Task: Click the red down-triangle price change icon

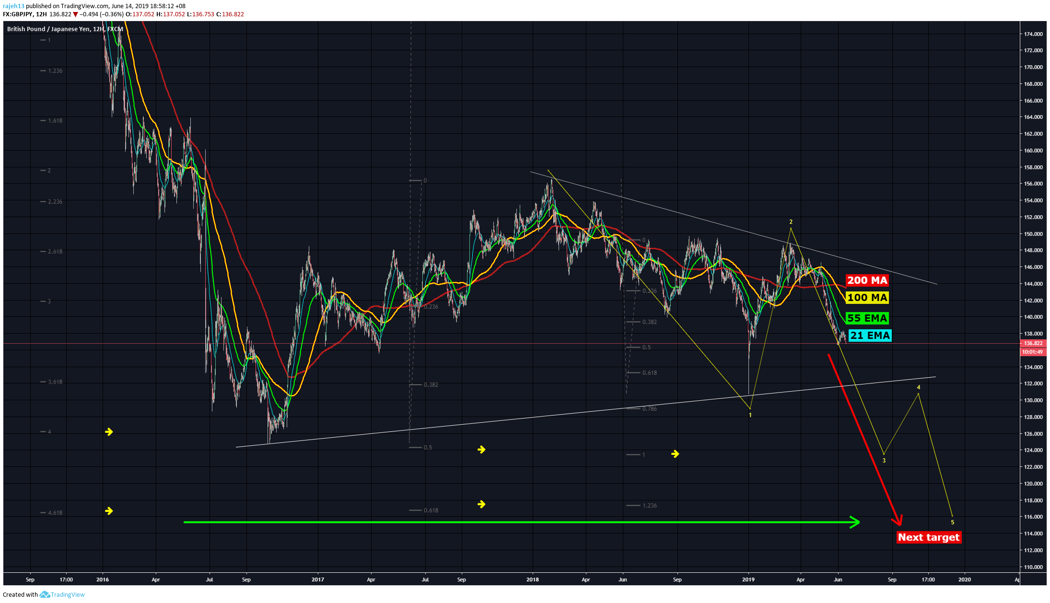Action: (x=75, y=14)
